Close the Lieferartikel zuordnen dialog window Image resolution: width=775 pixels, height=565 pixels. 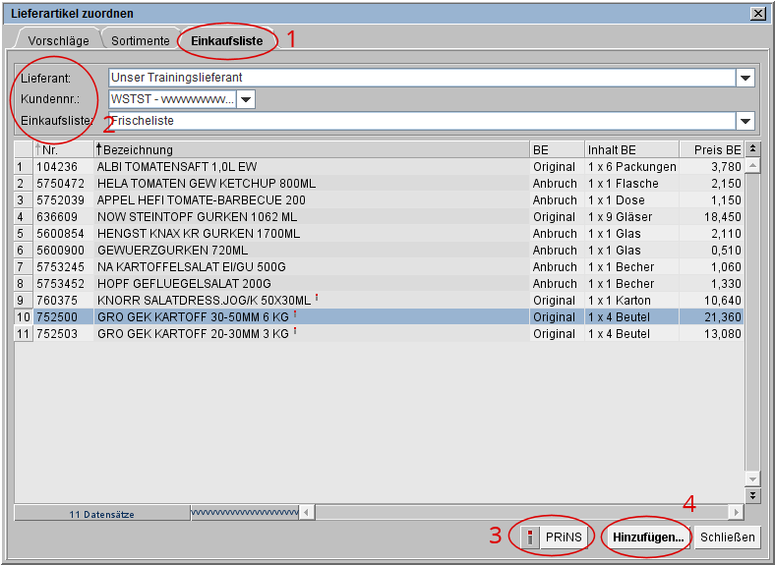click(757, 14)
